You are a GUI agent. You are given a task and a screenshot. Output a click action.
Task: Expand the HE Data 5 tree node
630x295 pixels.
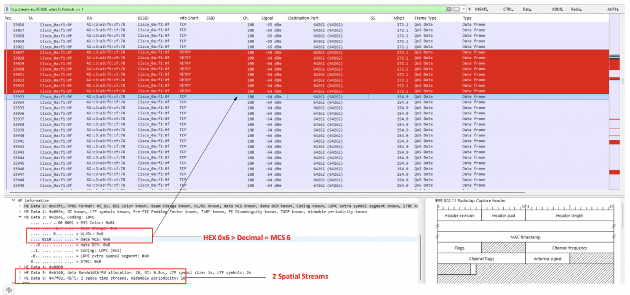20,271
